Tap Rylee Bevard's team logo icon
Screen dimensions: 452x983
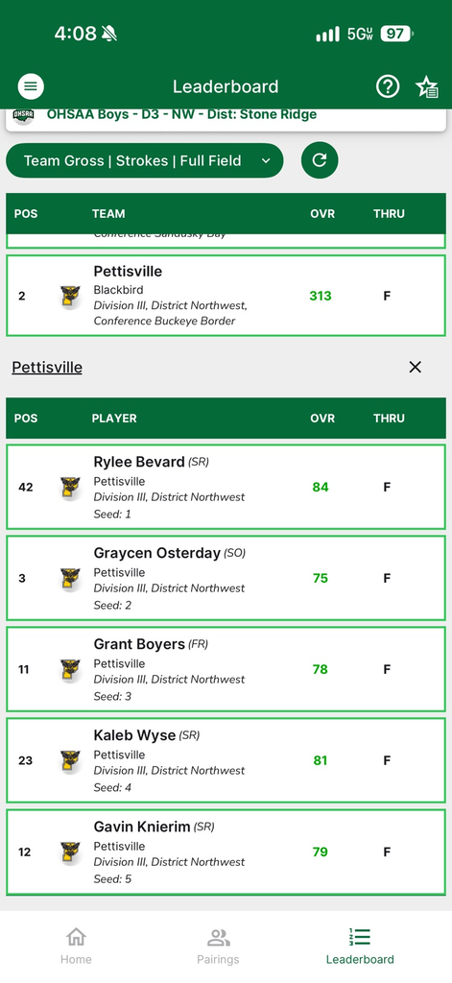(x=70, y=488)
